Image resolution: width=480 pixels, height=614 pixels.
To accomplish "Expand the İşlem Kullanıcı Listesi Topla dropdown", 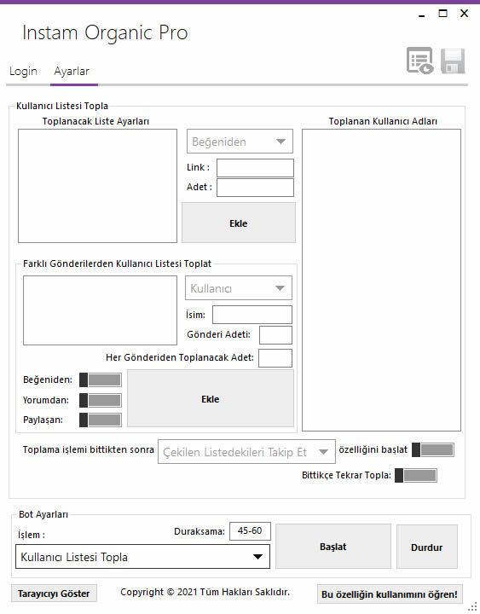I will (142, 556).
